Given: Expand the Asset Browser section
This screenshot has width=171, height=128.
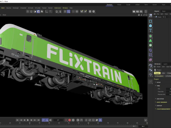Looking at the screenshot, I should 162,102.
